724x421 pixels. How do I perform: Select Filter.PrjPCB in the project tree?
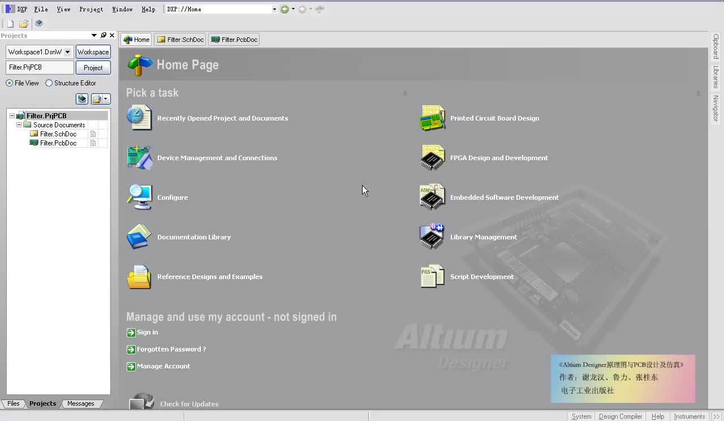(46, 116)
